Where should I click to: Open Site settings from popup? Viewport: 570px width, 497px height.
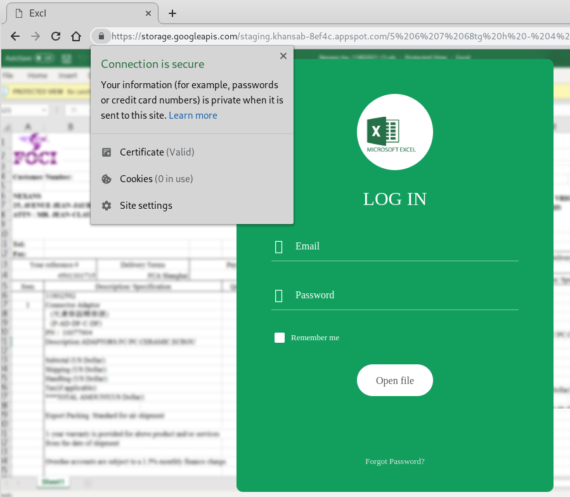pos(191,206)
